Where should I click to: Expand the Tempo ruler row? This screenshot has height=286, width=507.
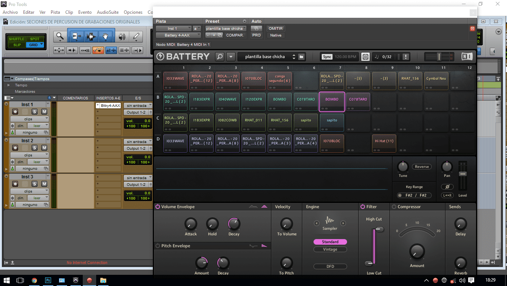(x=9, y=85)
